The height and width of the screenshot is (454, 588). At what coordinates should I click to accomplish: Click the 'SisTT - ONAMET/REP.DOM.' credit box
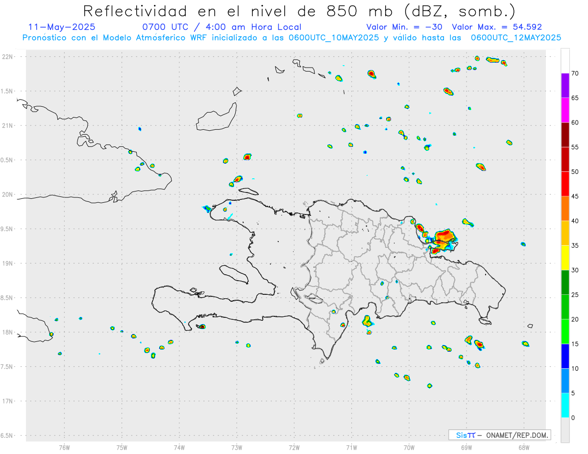[x=499, y=435]
